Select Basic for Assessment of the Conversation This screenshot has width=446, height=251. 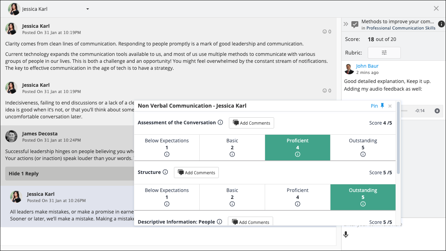232,148
